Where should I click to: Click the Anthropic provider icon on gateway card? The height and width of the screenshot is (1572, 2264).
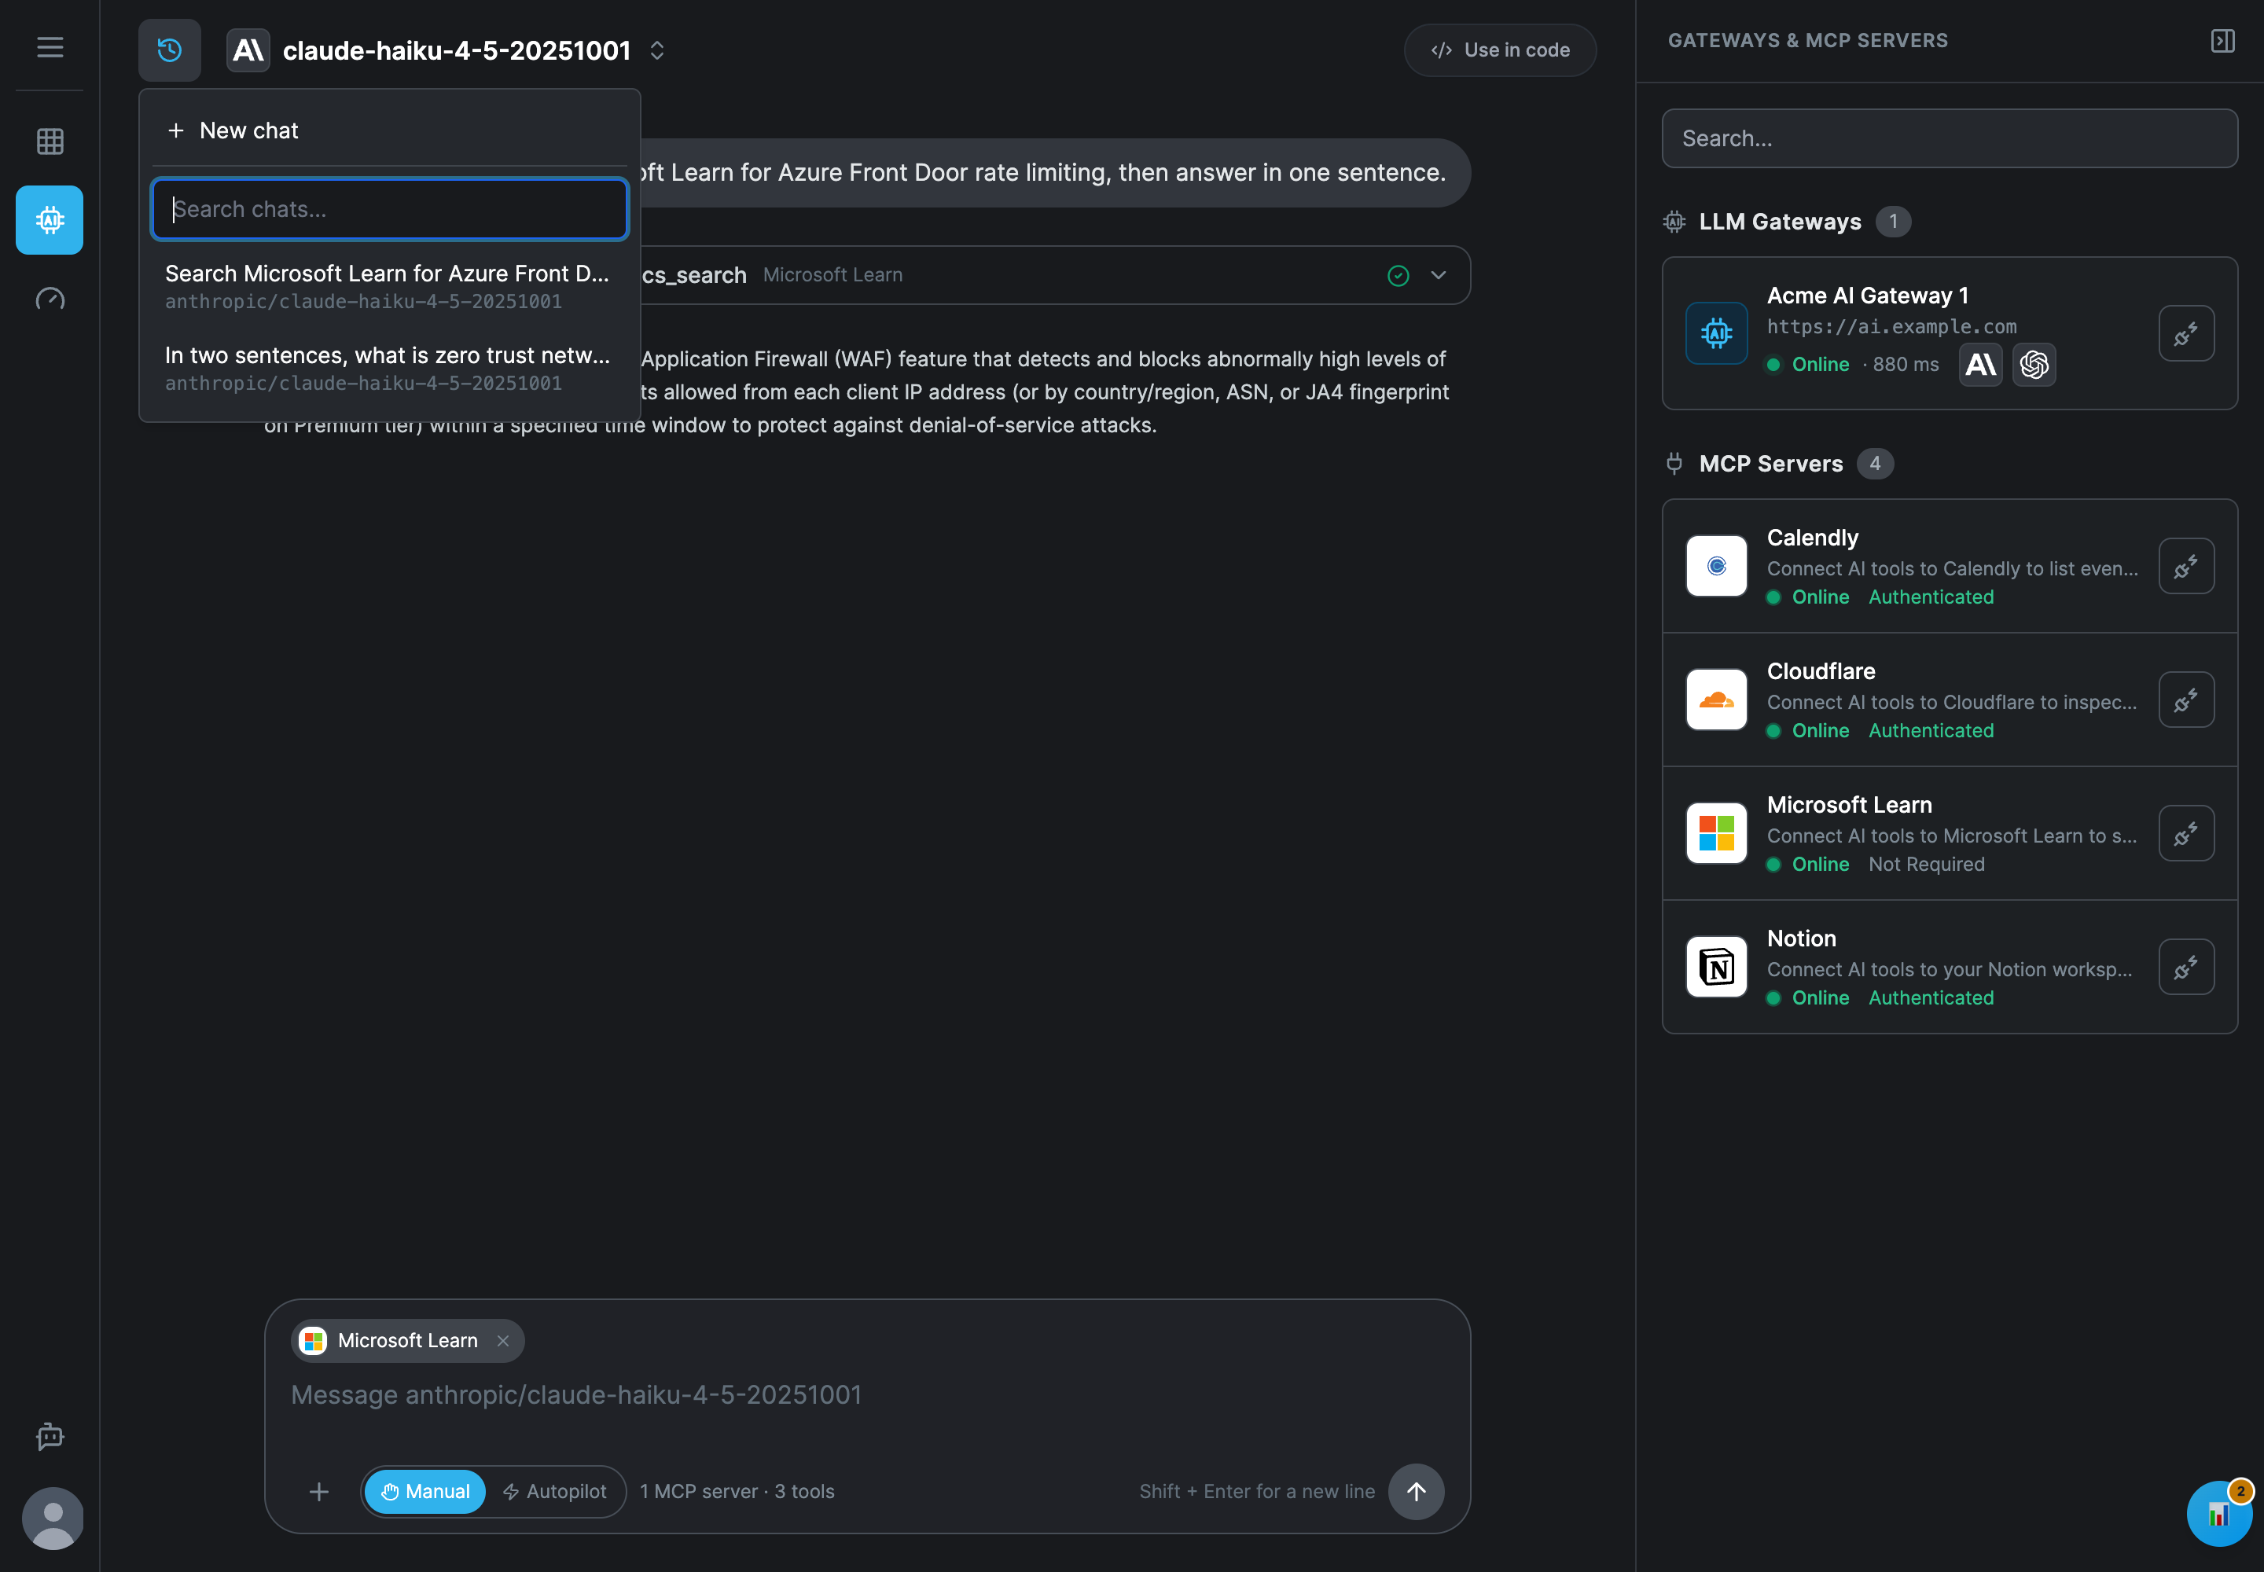click(x=1980, y=365)
